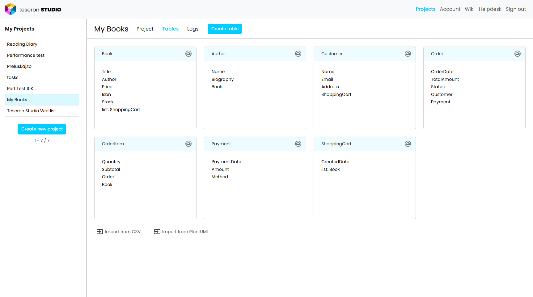Click the Quantity field in OrderItem table
Viewport: 533px width, 297px height.
tap(111, 162)
